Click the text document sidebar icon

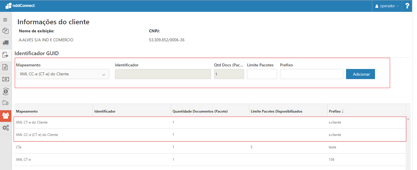pyautogui.click(x=5, y=67)
